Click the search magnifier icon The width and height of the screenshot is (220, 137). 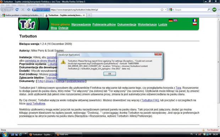click(209, 10)
